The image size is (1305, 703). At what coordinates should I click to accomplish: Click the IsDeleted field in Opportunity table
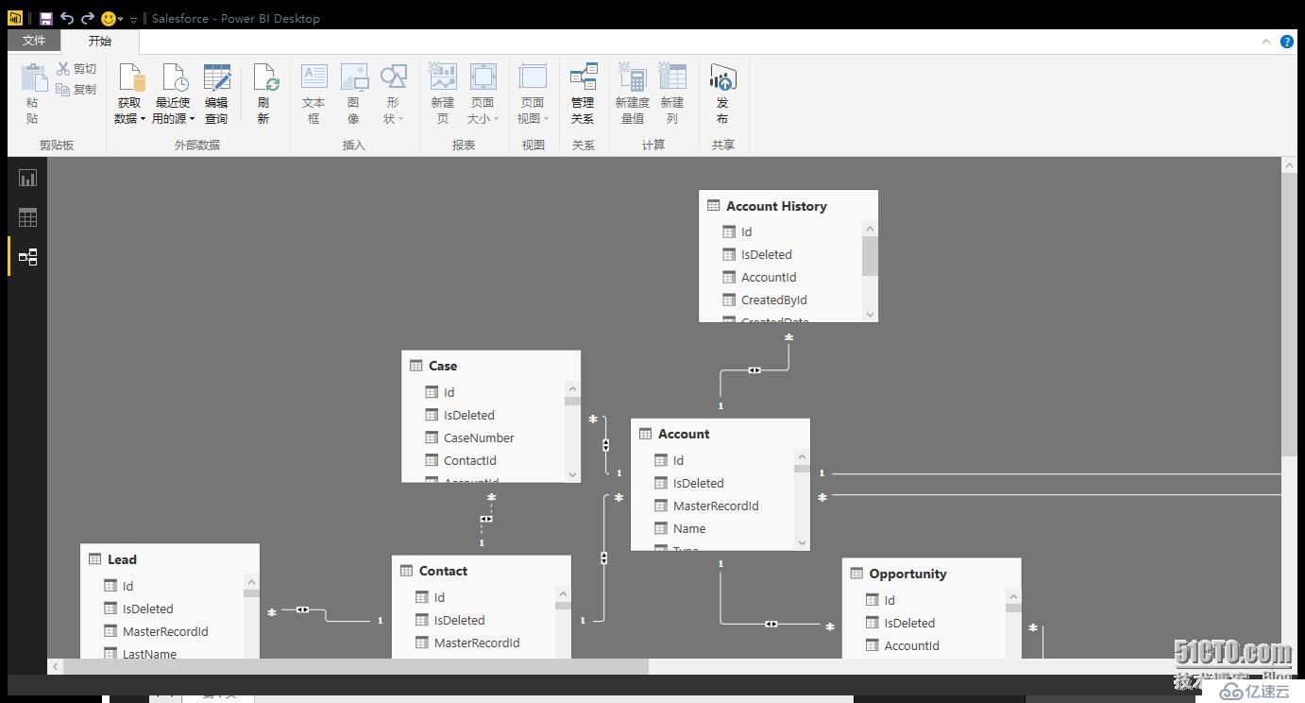click(909, 623)
